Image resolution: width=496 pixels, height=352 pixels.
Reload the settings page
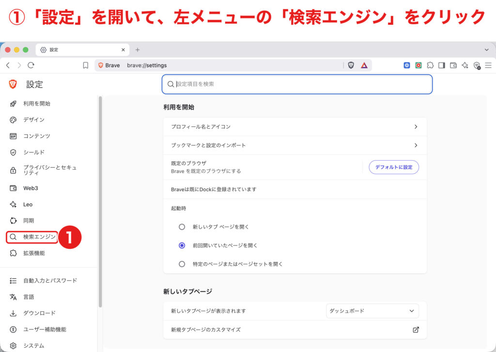click(x=31, y=65)
